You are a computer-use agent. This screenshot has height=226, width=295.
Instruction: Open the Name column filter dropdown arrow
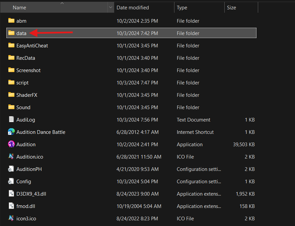coord(110,7)
